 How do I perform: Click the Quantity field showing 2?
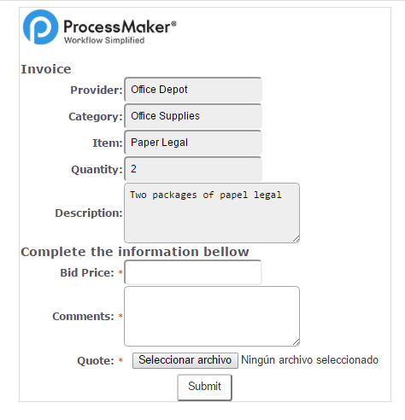pos(193,169)
